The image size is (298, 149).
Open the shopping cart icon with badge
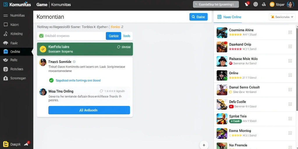(247, 4)
